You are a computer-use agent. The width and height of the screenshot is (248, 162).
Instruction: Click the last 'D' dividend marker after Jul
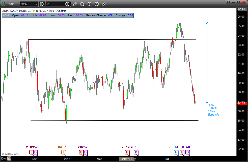187,152
